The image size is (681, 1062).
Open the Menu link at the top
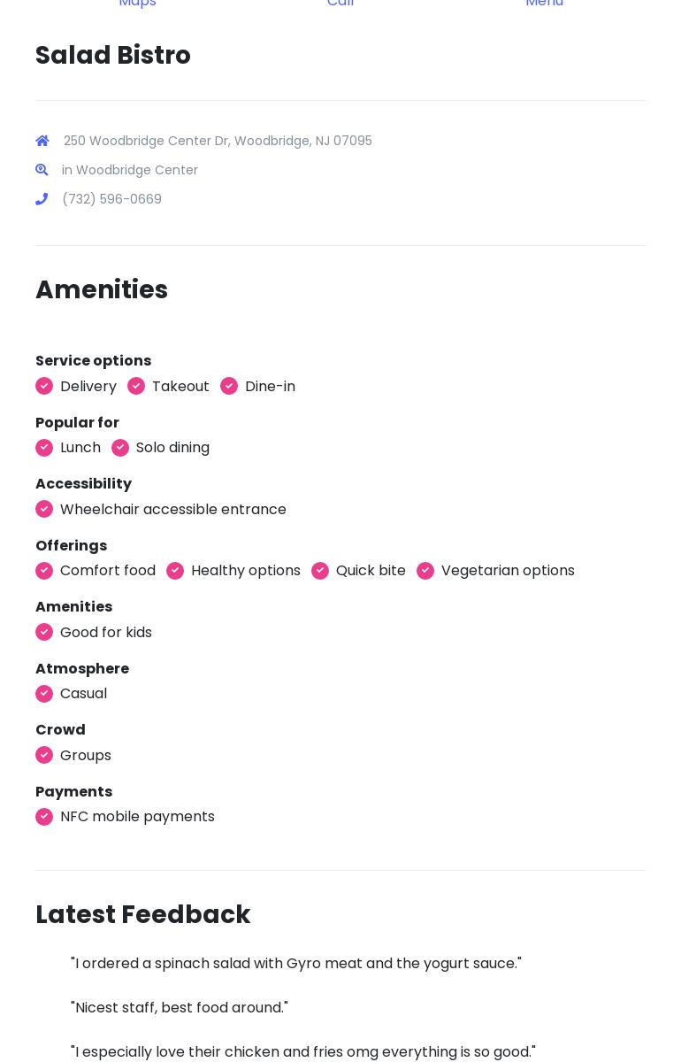tap(544, 4)
